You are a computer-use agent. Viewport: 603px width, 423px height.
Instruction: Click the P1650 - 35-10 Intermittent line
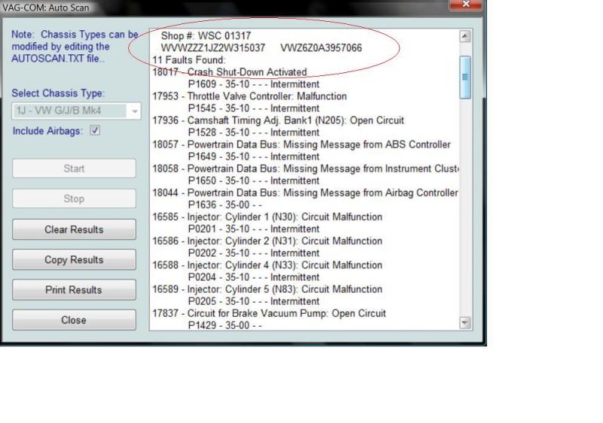coord(254,181)
